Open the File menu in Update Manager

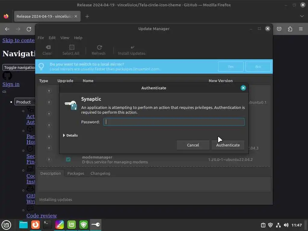pos(41,38)
